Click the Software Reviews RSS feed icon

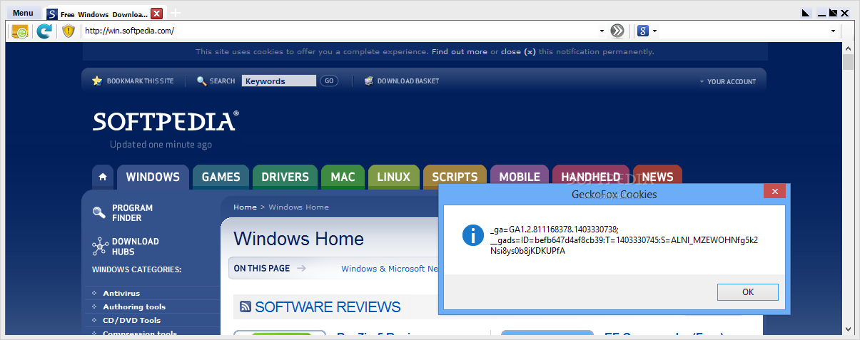pyautogui.click(x=245, y=306)
